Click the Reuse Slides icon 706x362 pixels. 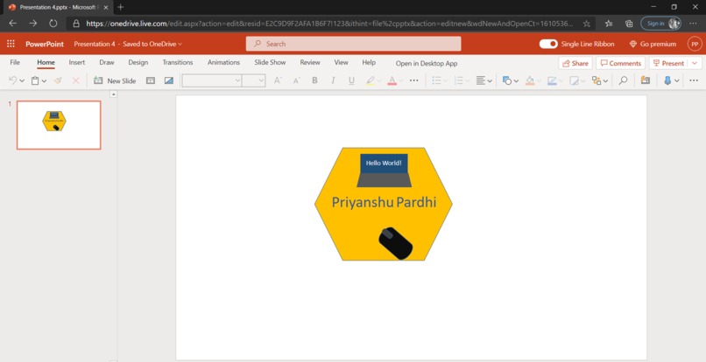point(646,80)
